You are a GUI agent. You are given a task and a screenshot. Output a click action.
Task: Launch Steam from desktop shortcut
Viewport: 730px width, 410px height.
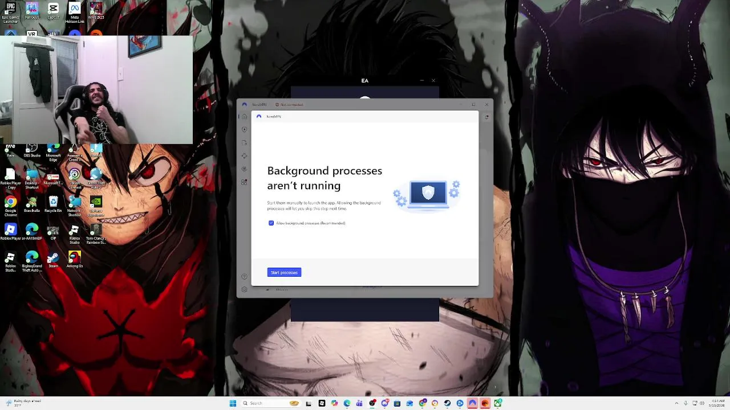pos(53,260)
